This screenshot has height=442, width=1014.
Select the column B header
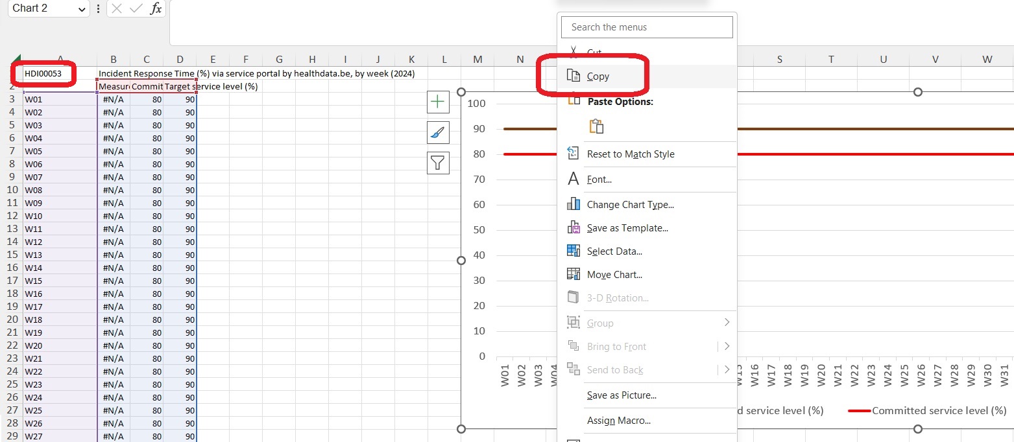pos(114,60)
